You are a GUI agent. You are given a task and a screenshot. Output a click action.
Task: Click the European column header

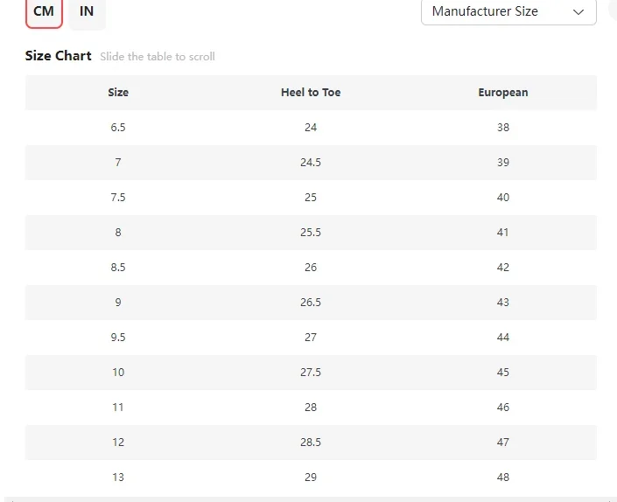coord(503,92)
